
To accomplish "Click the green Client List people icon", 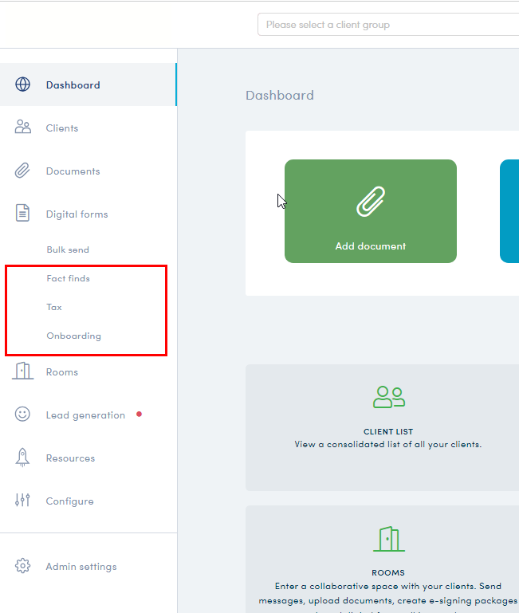I will [389, 397].
